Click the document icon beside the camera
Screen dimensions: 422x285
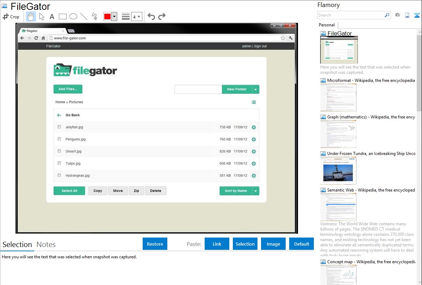(407, 15)
